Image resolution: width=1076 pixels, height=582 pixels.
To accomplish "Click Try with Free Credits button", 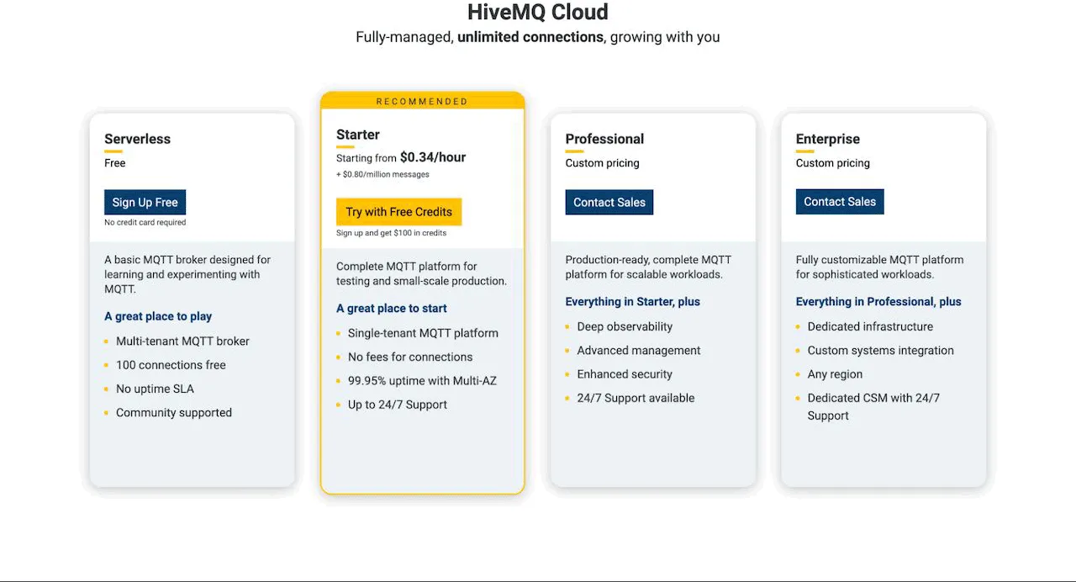I will coord(398,212).
